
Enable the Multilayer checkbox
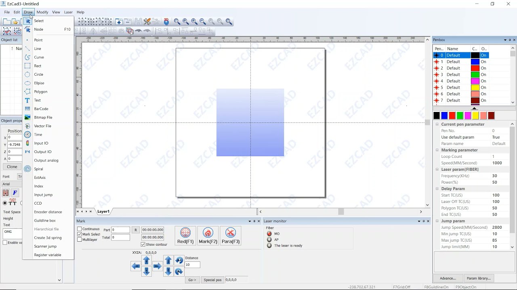tap(80, 239)
